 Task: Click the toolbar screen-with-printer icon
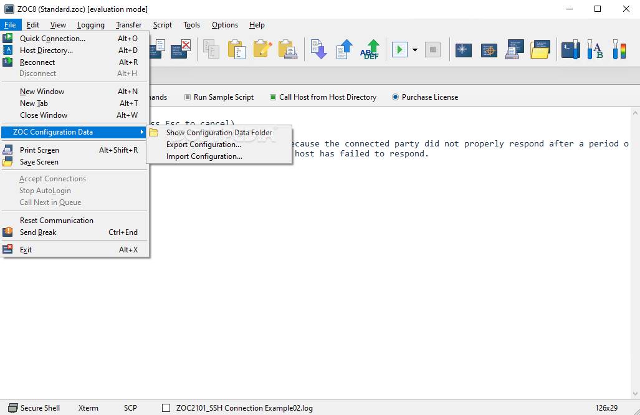pos(515,49)
